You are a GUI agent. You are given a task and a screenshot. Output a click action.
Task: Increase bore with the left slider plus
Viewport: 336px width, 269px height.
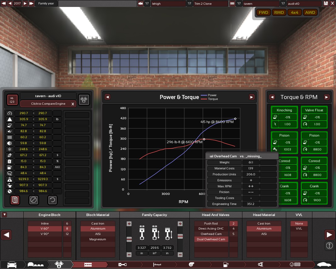[129, 224]
